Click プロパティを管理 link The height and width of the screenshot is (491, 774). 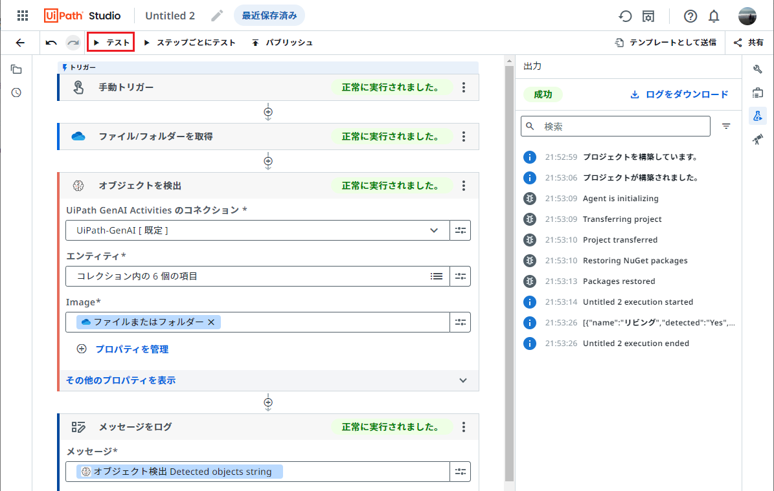click(x=131, y=349)
